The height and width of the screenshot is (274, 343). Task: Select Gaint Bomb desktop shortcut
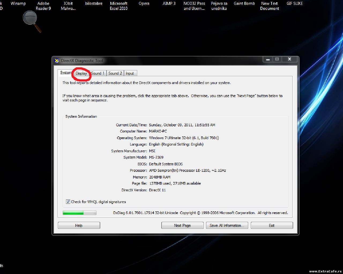coord(244,3)
